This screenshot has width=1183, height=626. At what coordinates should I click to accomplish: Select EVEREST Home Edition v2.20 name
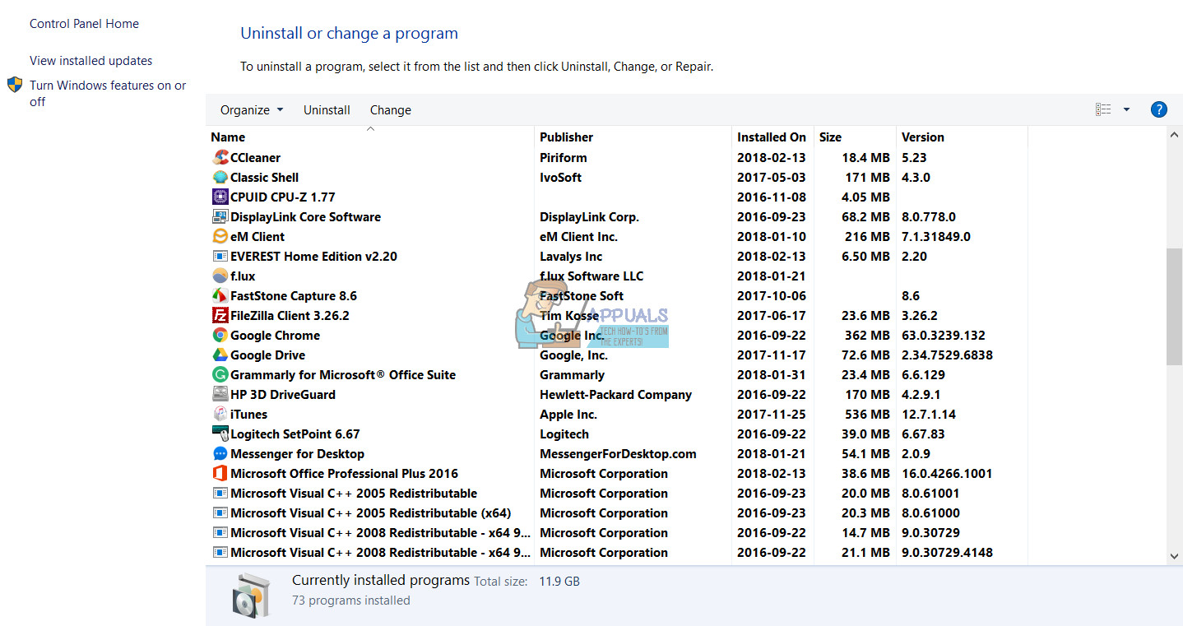(314, 256)
